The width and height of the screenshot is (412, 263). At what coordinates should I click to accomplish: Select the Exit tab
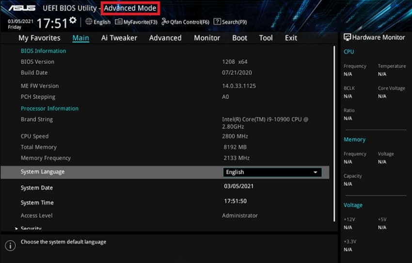point(291,38)
